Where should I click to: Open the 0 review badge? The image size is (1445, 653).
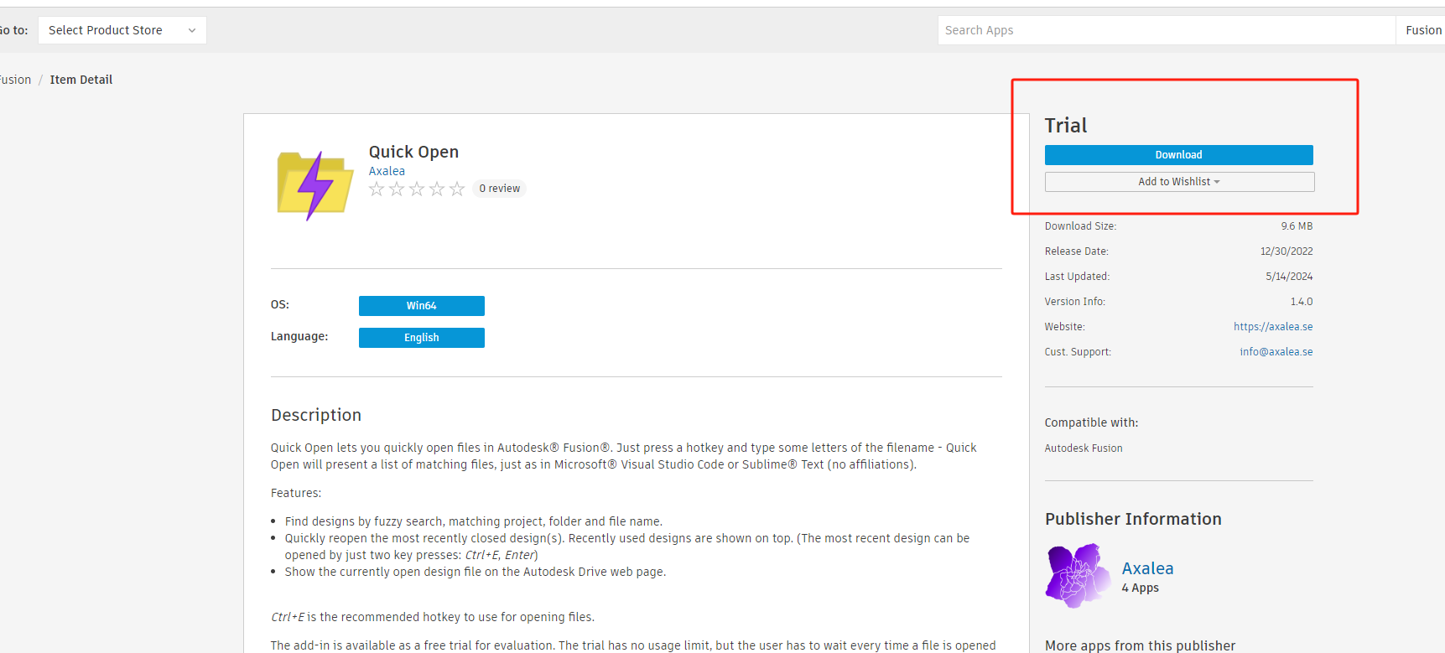tap(500, 189)
